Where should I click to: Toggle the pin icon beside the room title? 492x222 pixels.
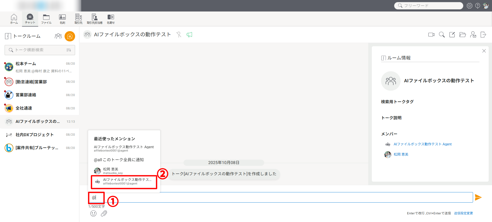click(179, 35)
